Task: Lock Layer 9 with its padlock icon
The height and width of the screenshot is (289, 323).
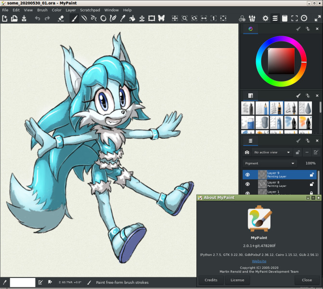Action: [x=311, y=175]
